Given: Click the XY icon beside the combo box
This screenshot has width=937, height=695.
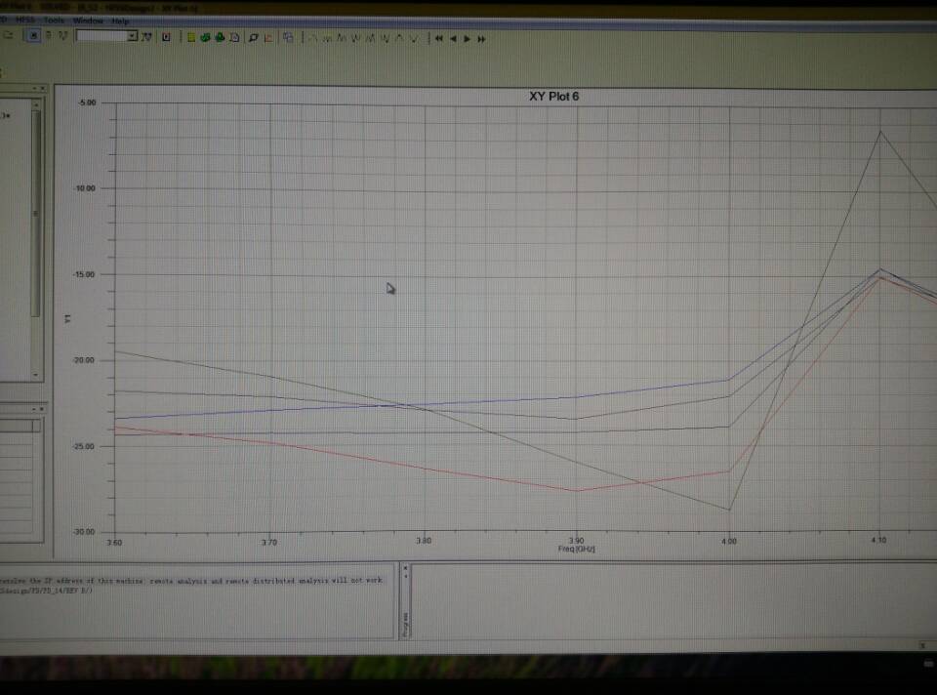Looking at the screenshot, I should 146,36.
